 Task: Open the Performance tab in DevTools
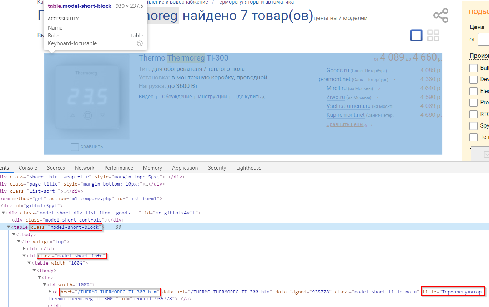(119, 168)
